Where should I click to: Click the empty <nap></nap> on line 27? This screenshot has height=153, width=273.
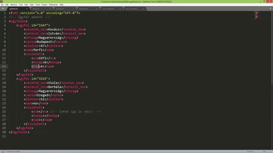(x=42, y=120)
